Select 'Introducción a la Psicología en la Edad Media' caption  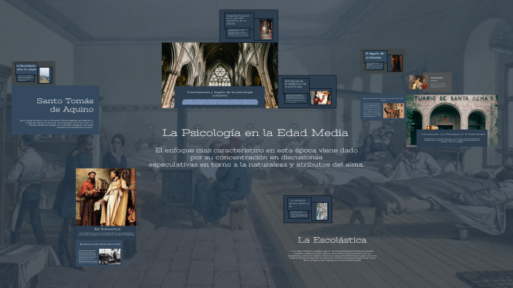pyautogui.click(x=453, y=134)
